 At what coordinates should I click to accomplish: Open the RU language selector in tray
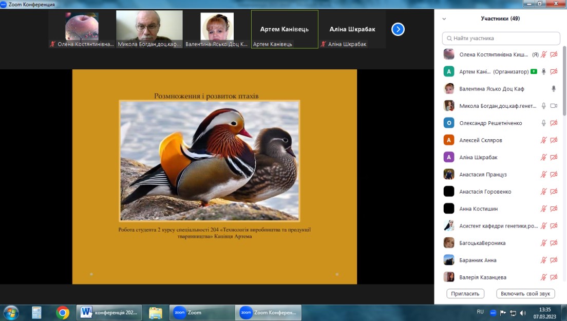pos(480,312)
